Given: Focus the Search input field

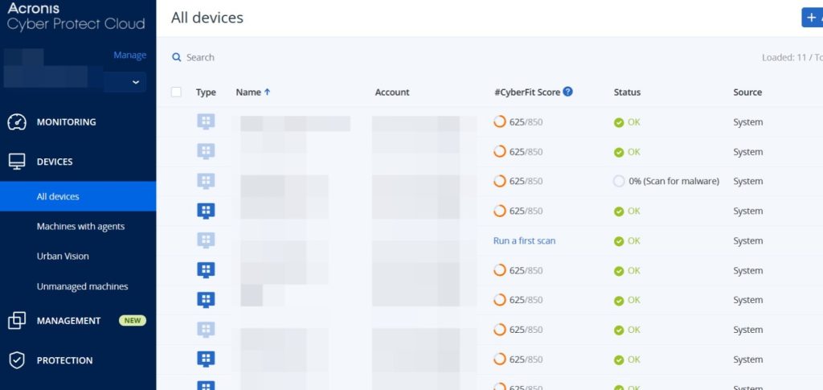Looking at the screenshot, I should [x=200, y=57].
